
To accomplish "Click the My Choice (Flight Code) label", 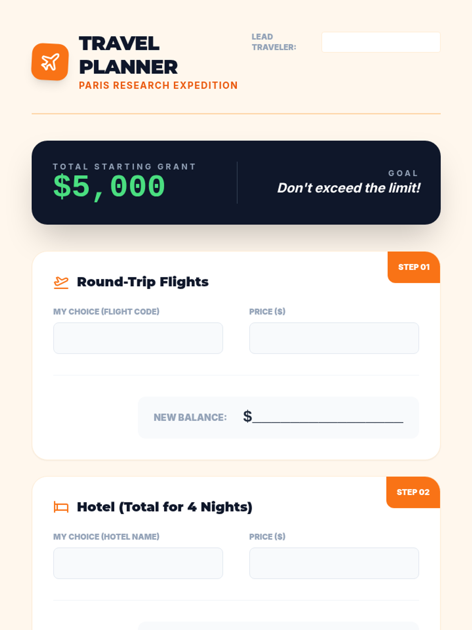I will click(x=106, y=311).
